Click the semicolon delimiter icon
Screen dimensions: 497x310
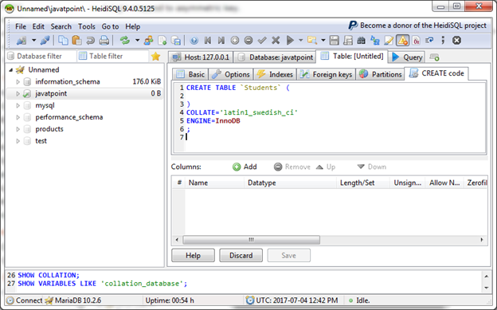pos(443,41)
